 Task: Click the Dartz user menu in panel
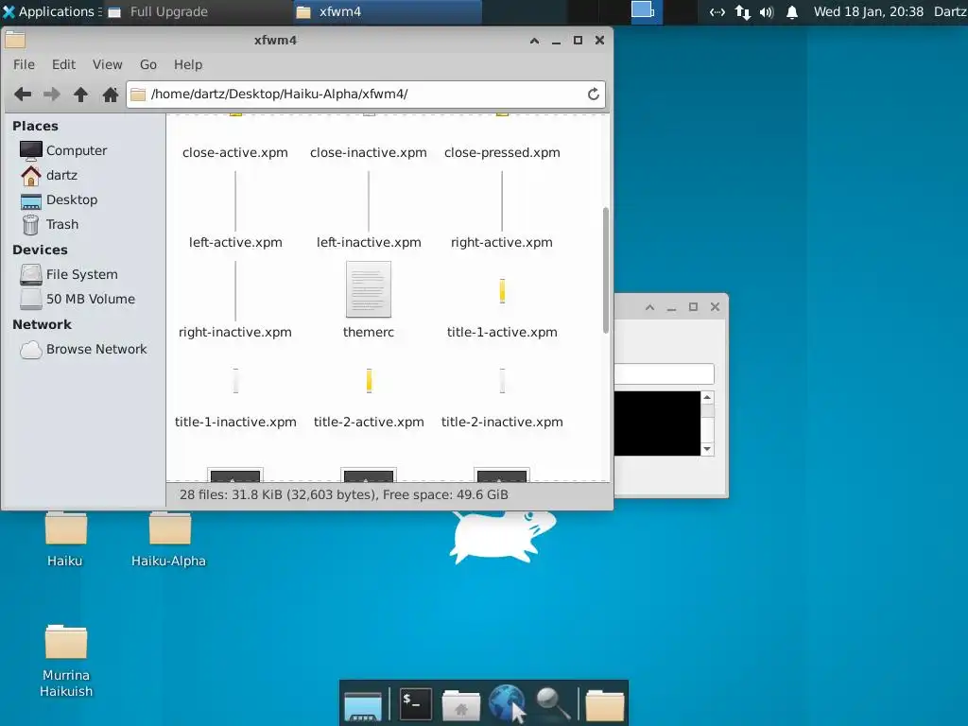(x=950, y=11)
